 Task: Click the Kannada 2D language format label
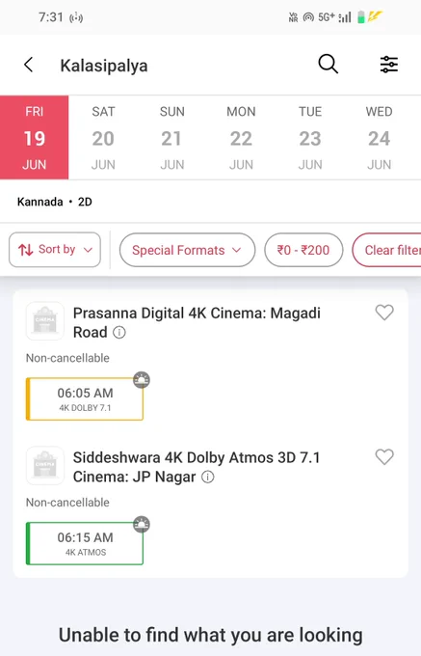click(54, 202)
